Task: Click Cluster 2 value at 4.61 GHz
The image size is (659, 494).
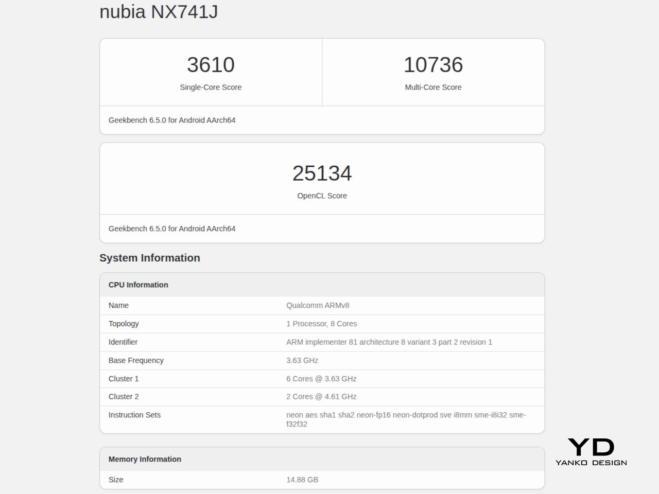Action: pyautogui.click(x=321, y=397)
